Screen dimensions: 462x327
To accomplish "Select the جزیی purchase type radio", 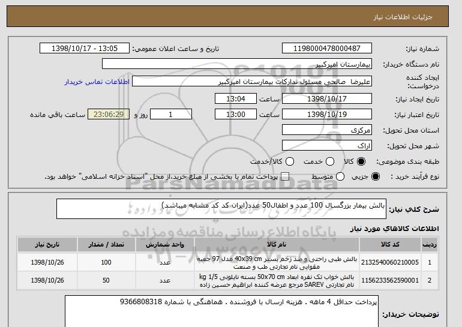I will pos(376,176).
